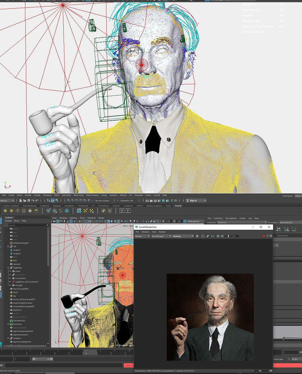Open the Mesh Tools menu
Viewport: 302px width, 374px height.
point(79,195)
